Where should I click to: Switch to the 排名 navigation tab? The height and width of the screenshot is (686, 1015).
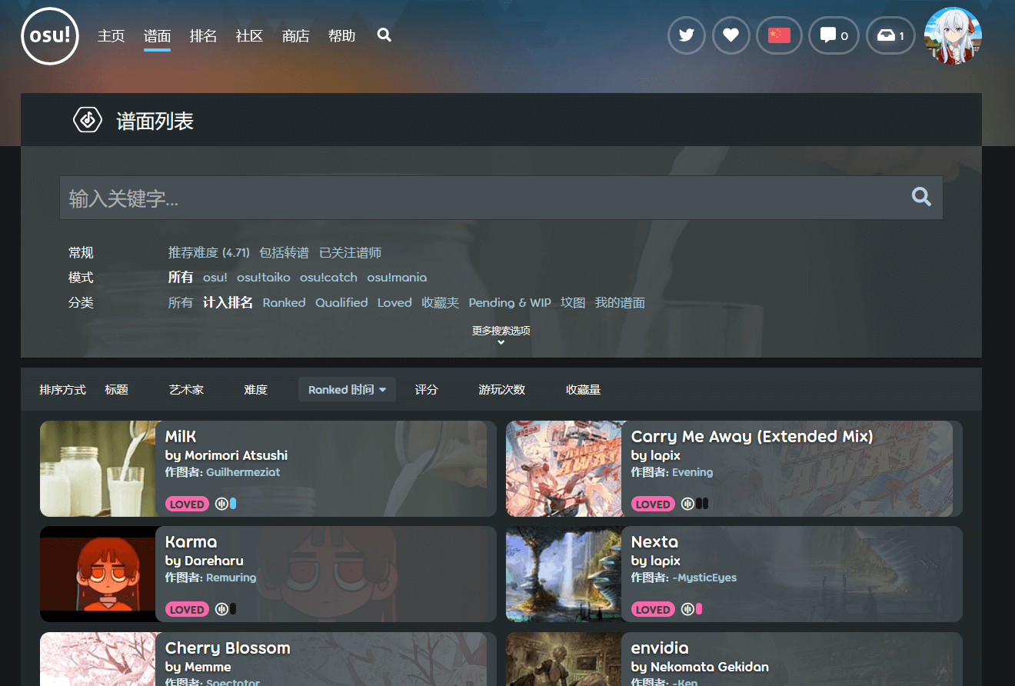click(x=203, y=35)
